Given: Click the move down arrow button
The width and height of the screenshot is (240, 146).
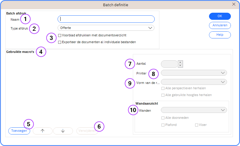Looking at the screenshot, I should 63,131.
